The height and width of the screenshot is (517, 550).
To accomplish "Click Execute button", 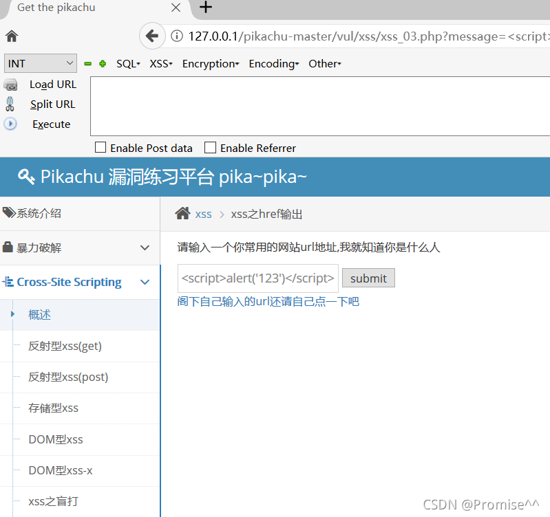I will tap(51, 124).
